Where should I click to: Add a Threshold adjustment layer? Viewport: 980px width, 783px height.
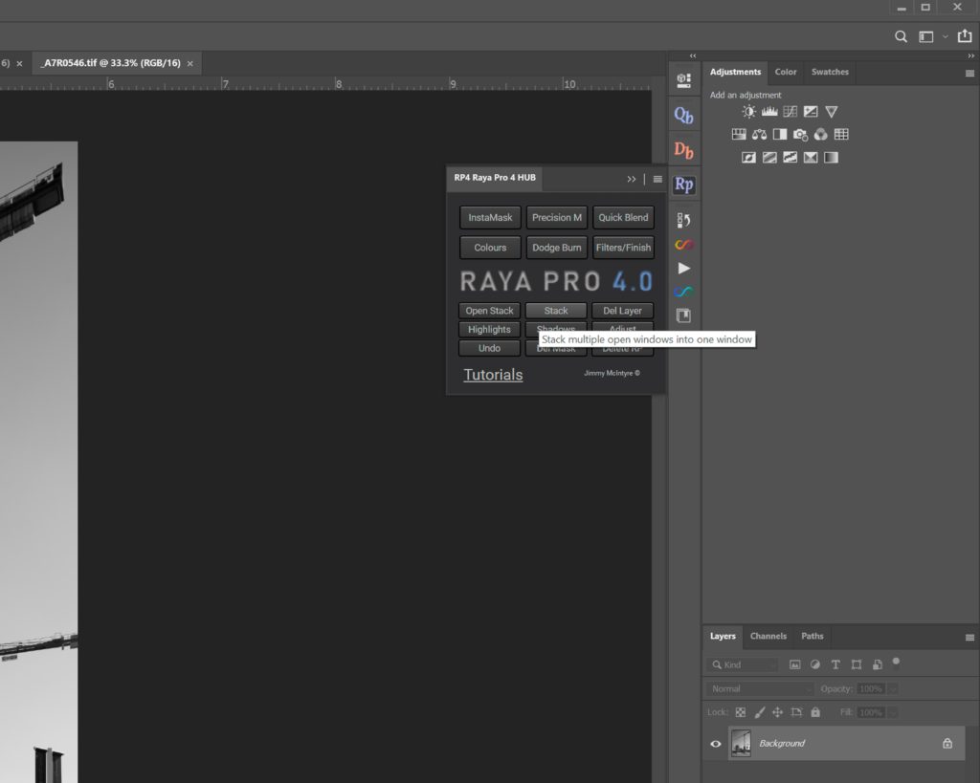[790, 158]
